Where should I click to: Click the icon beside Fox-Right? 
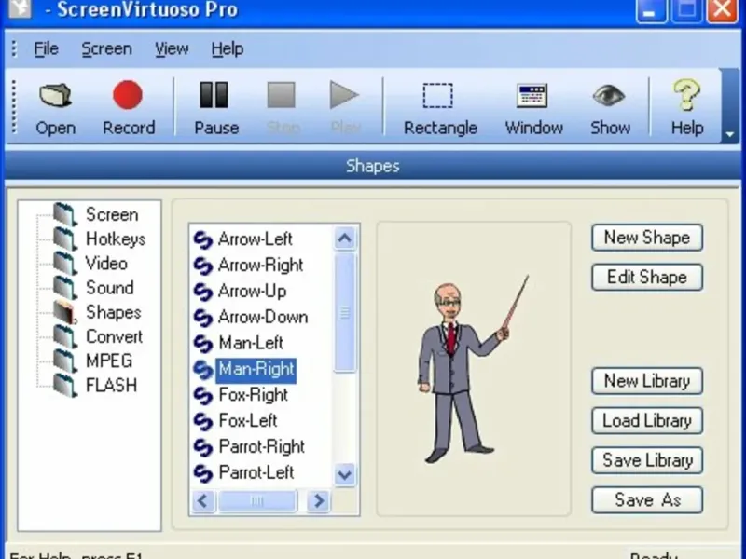pos(203,395)
